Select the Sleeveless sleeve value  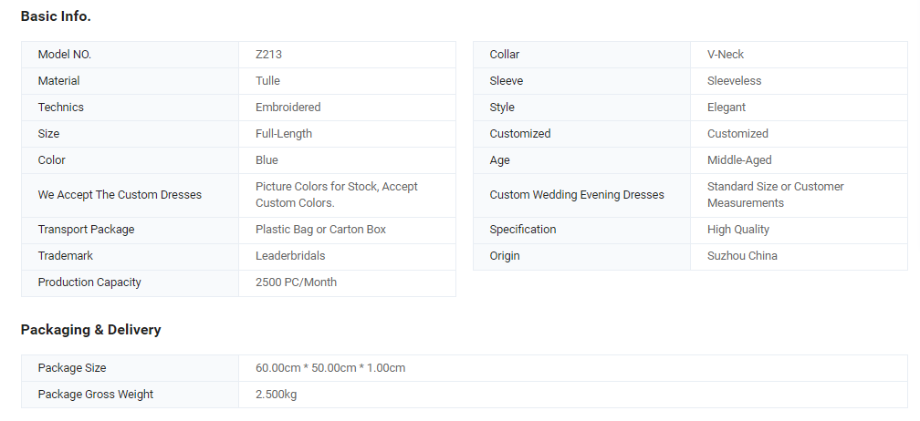[735, 81]
